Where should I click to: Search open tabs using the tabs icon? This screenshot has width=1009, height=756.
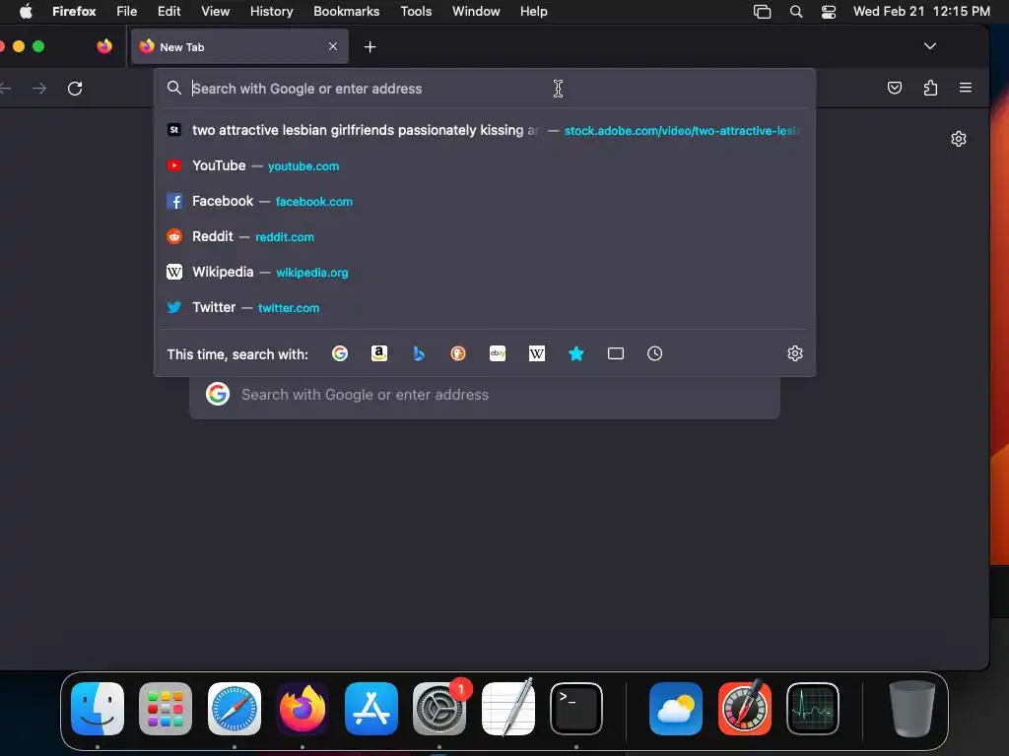click(x=615, y=353)
